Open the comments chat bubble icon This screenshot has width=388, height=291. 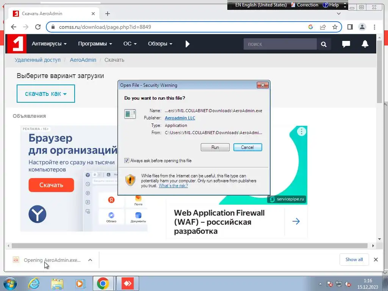pyautogui.click(x=346, y=44)
